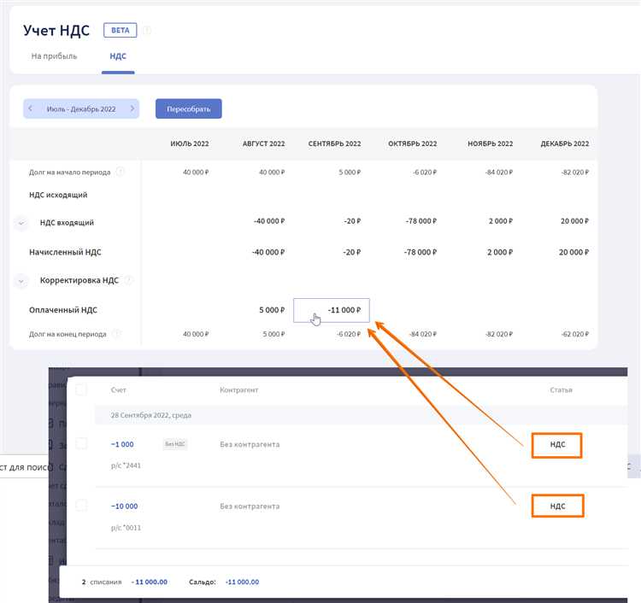Expand the НДС входящий row

21,222
